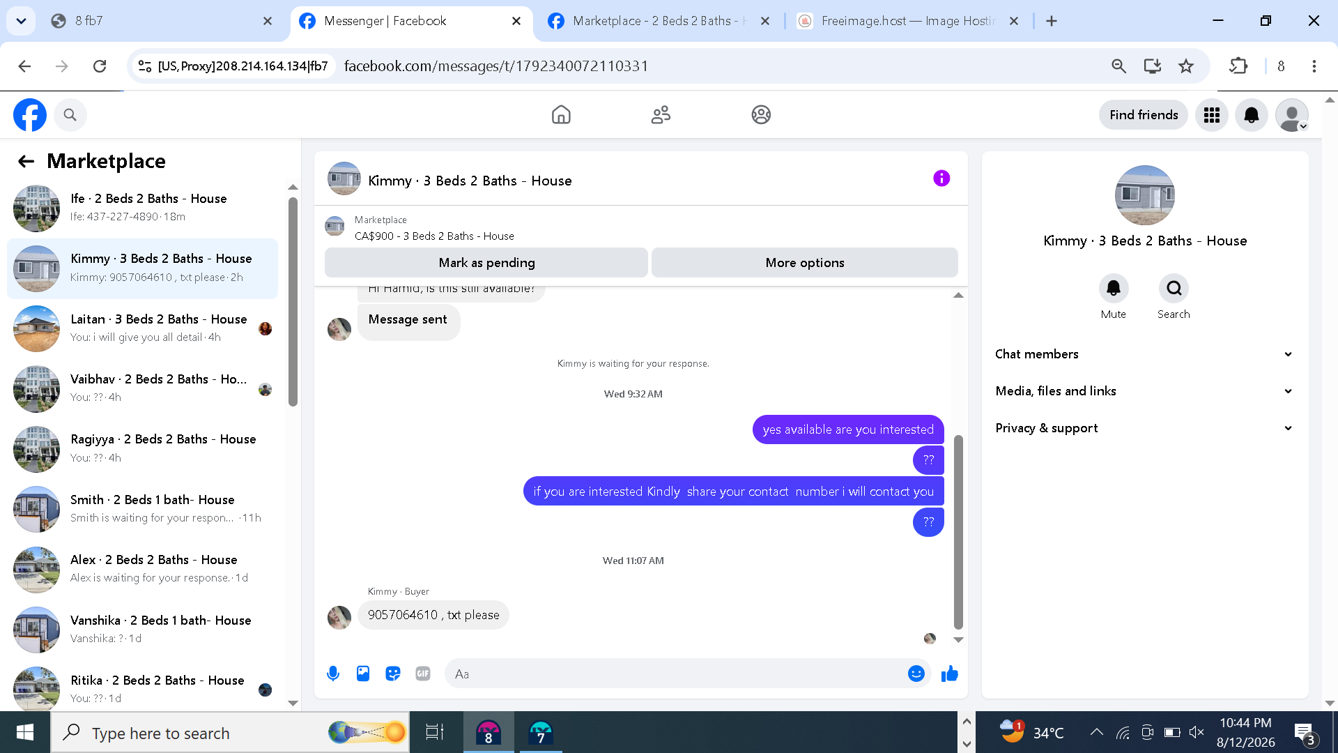Open browser extensions puzzle icon

tap(1238, 66)
